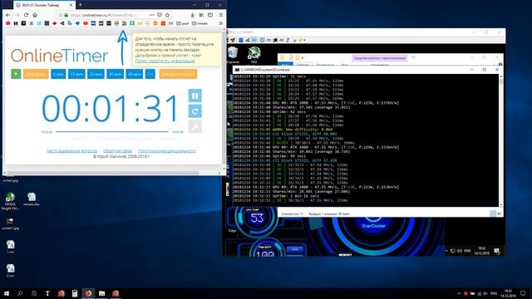Open the MSI shortcut in remote desktop
The image size is (532, 299).
(254, 55)
